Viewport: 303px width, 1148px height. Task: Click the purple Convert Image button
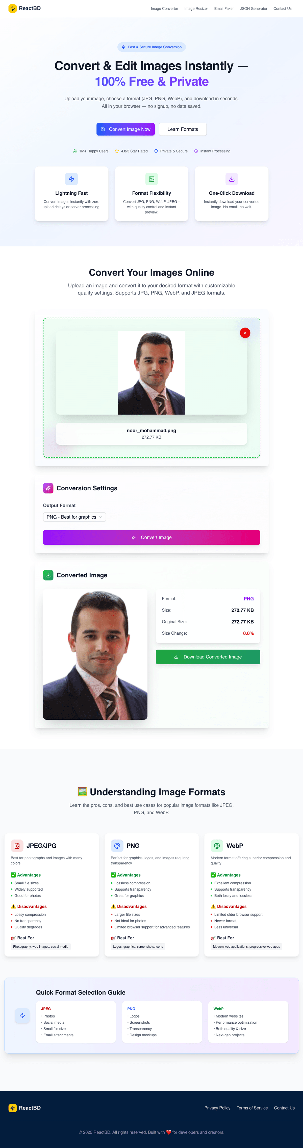tap(151, 537)
